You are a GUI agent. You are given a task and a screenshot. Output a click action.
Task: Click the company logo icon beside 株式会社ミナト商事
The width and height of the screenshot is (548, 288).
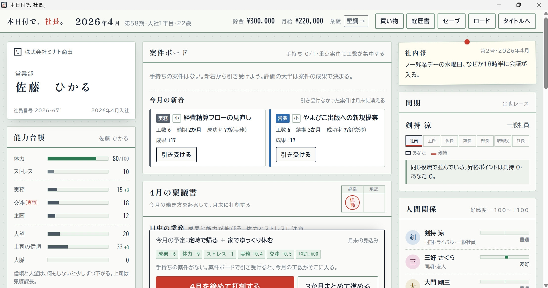tap(17, 52)
